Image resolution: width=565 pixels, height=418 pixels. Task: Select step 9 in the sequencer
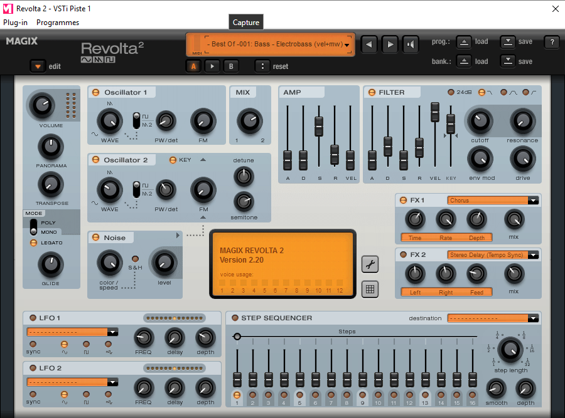[362, 395]
